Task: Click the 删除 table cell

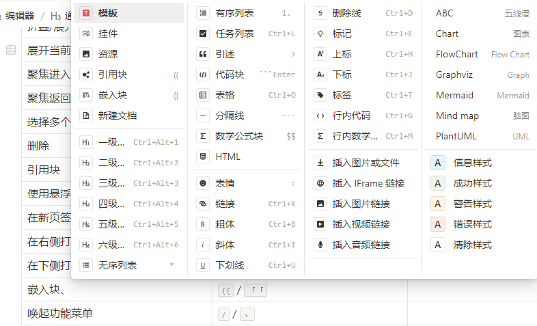Action: pos(46,146)
